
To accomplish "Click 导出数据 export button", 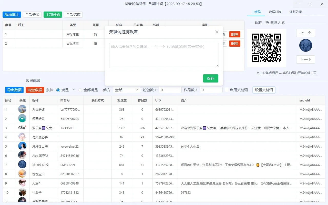I will tap(14, 90).
